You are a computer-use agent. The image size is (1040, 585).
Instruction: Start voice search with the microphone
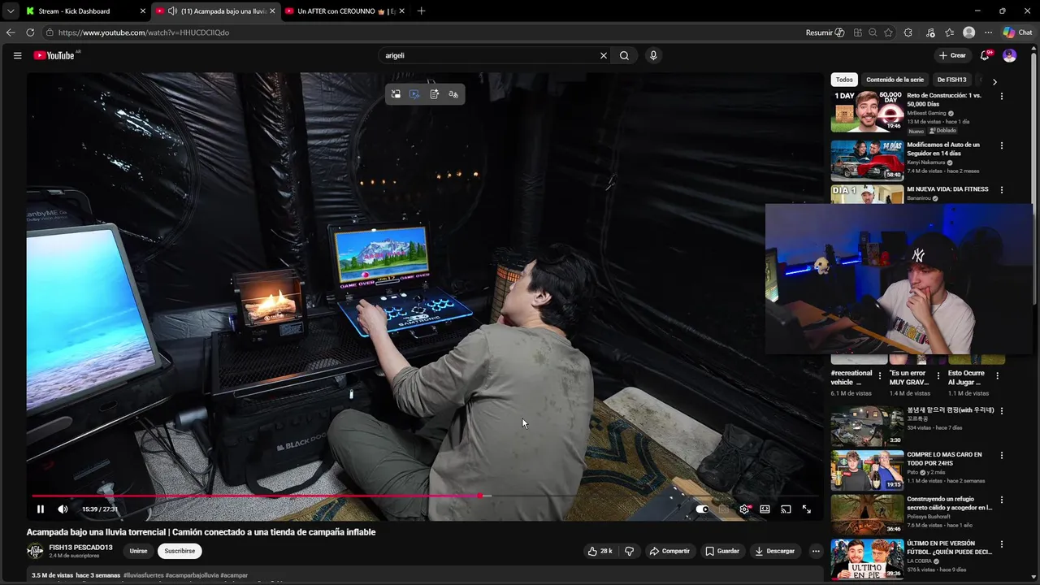click(653, 55)
